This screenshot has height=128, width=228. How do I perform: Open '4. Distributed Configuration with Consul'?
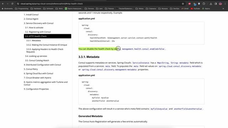tap(42, 65)
